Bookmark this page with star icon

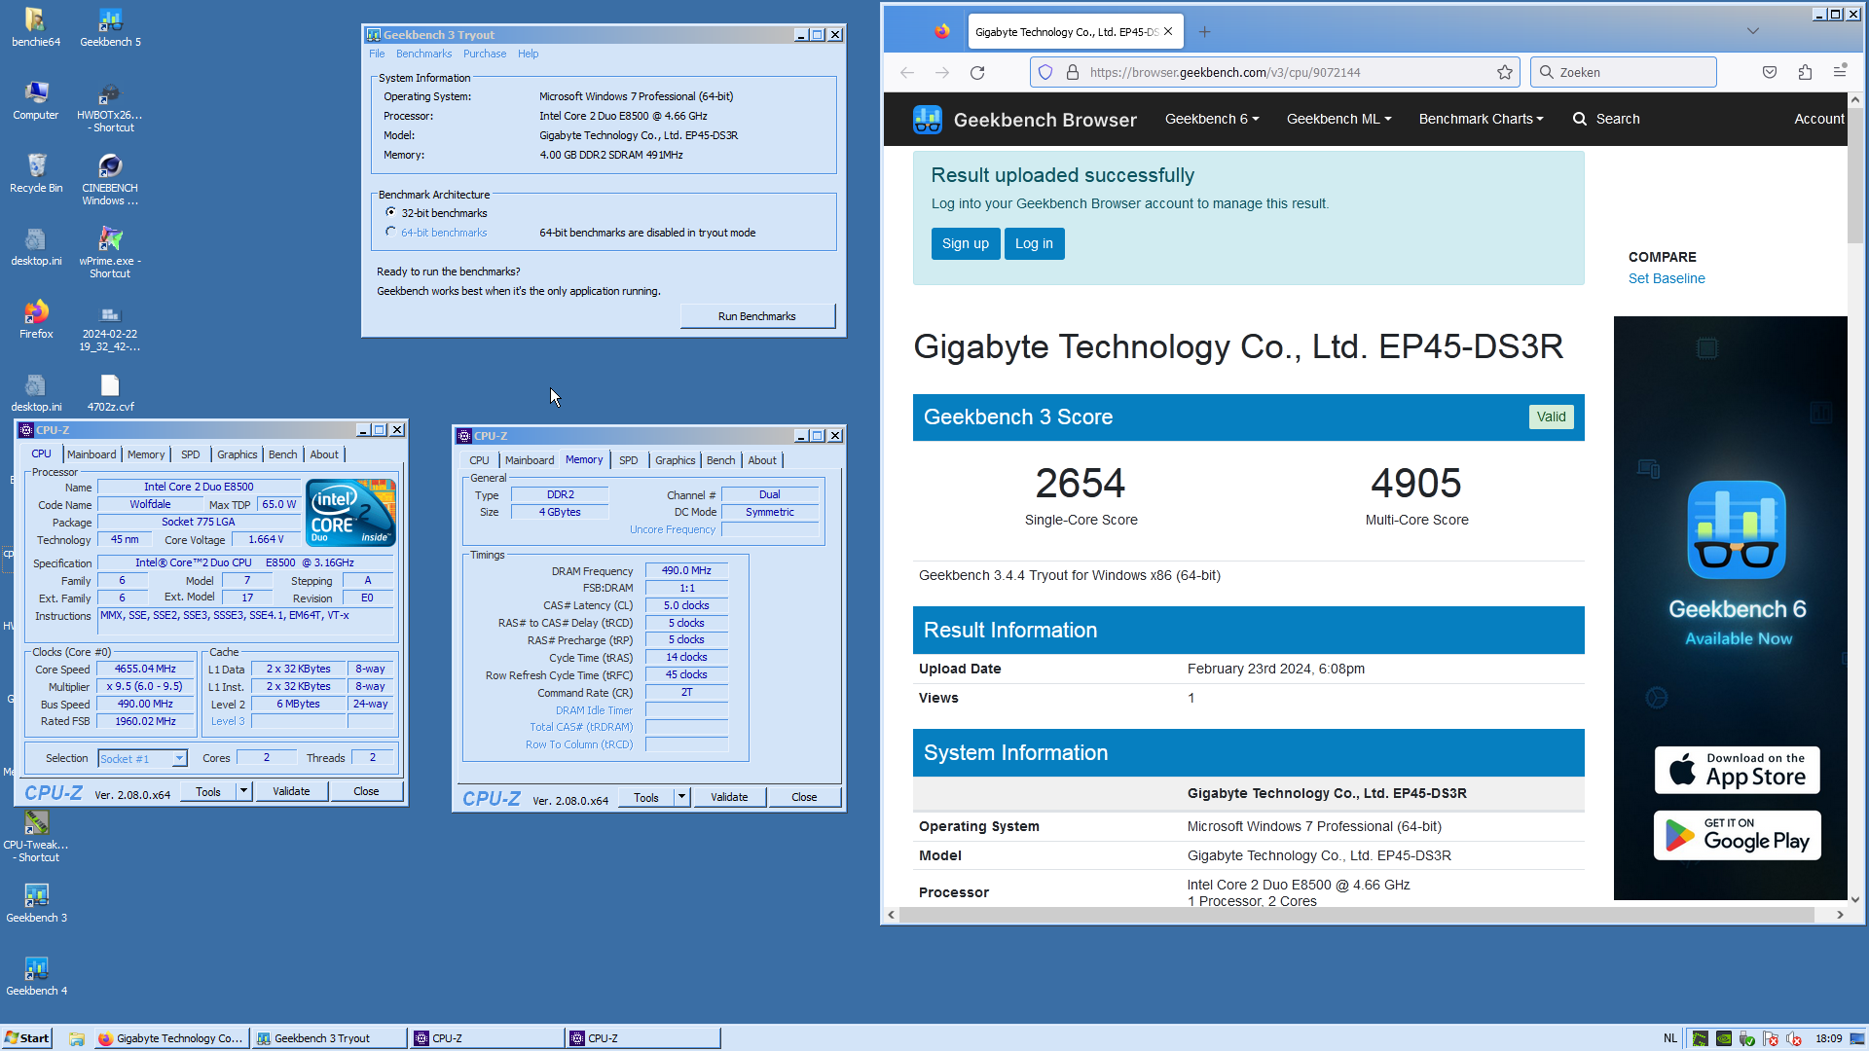coord(1505,72)
